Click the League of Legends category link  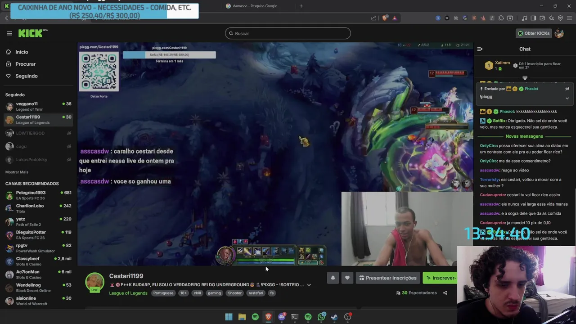(x=128, y=293)
